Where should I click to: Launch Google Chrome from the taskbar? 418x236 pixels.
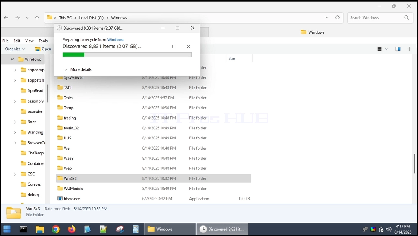point(56,229)
